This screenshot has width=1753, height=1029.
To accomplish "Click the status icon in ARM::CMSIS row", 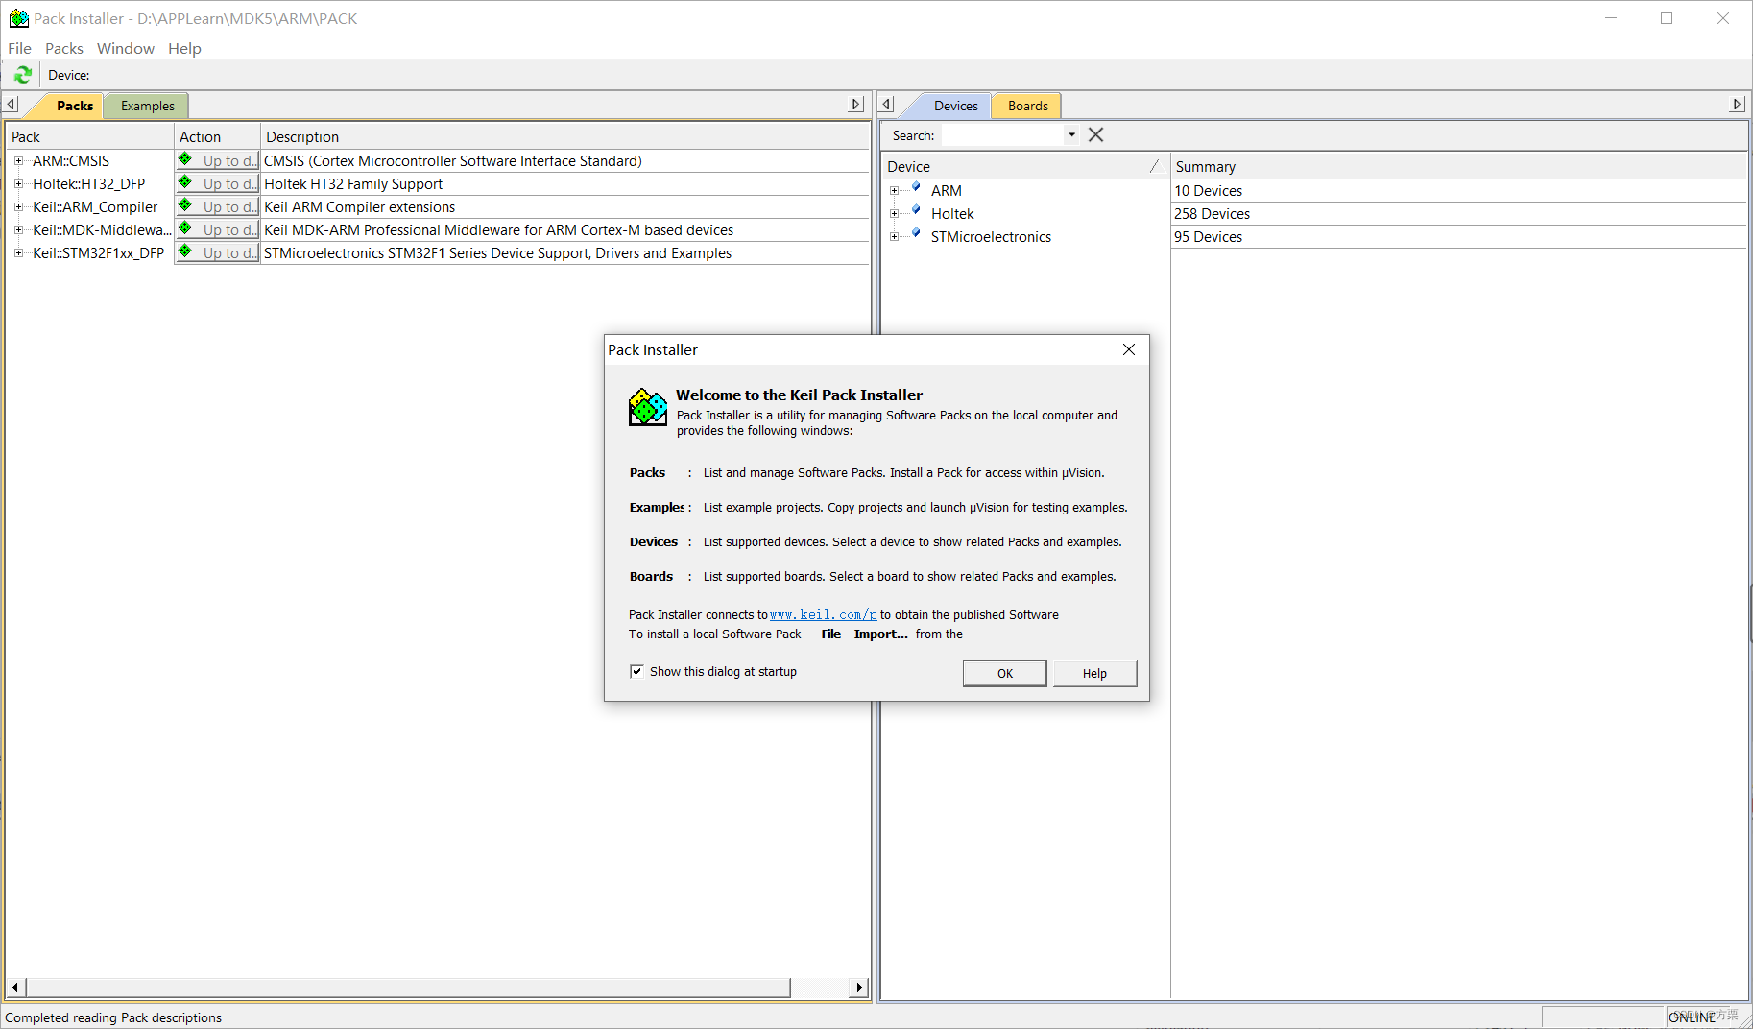I will [185, 159].
